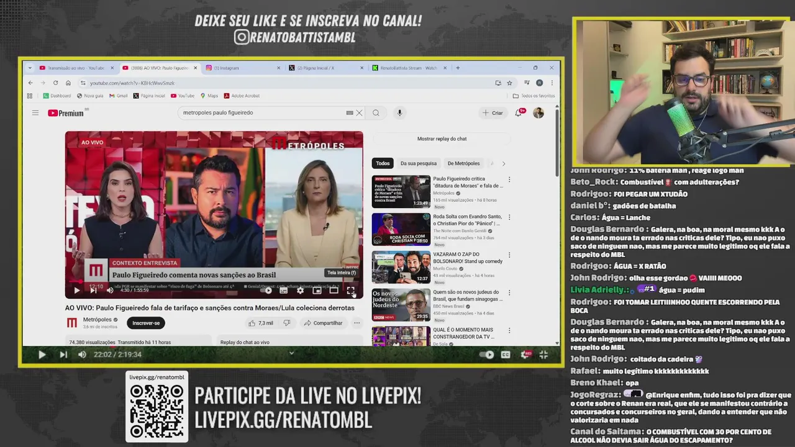
Task: Play the Metrópoles video in the embedded player
Action: point(77,290)
